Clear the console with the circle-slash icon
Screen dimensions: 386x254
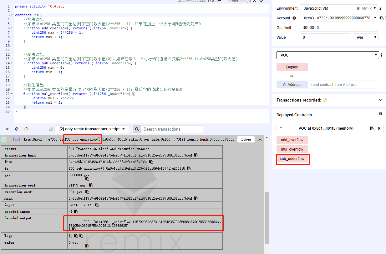tap(17, 129)
